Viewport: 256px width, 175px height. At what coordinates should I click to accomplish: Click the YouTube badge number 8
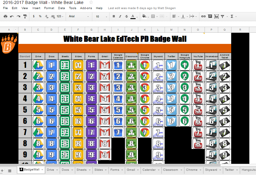coord(198,144)
